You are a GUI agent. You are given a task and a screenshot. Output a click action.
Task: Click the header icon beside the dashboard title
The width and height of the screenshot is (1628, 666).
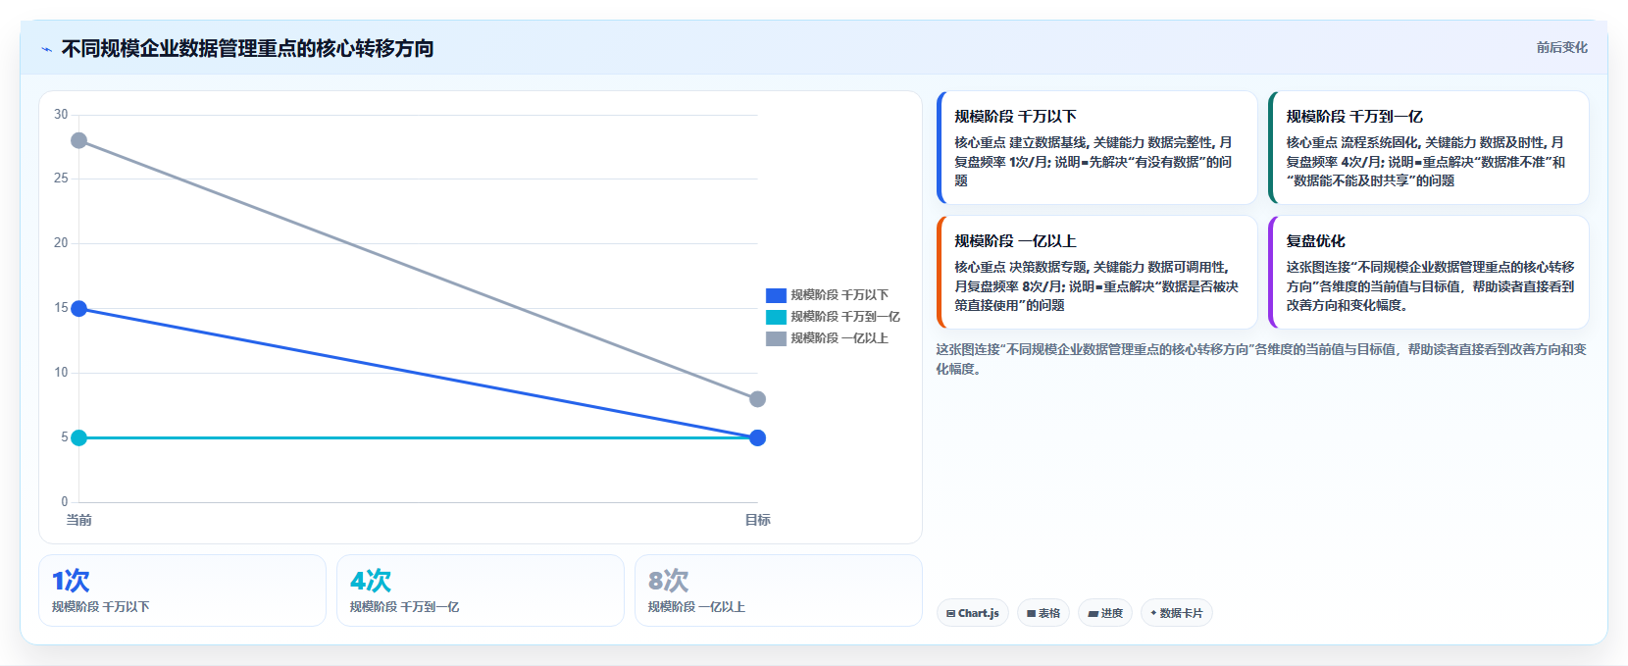tap(46, 49)
